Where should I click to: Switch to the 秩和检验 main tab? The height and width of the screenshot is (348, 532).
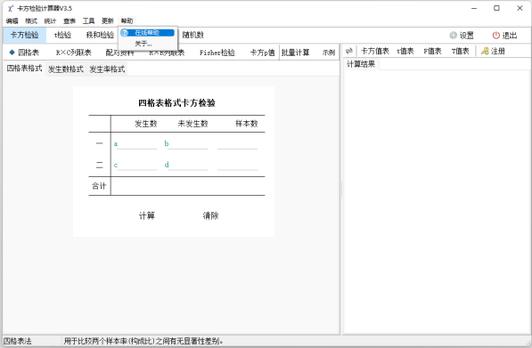point(100,35)
